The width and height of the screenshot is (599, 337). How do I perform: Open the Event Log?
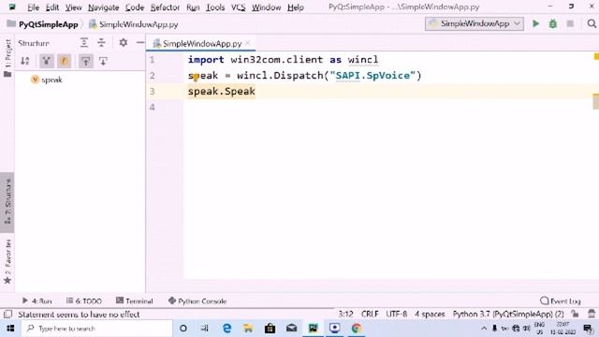tap(561, 301)
